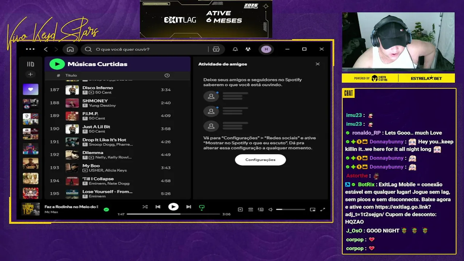Click the plus create playlist button
This screenshot has width=464, height=261.
pyautogui.click(x=30, y=74)
